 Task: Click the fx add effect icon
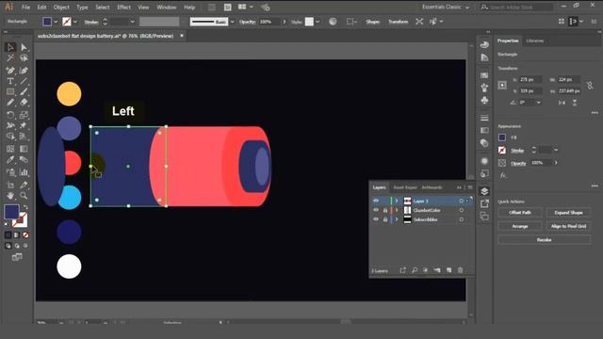click(502, 176)
